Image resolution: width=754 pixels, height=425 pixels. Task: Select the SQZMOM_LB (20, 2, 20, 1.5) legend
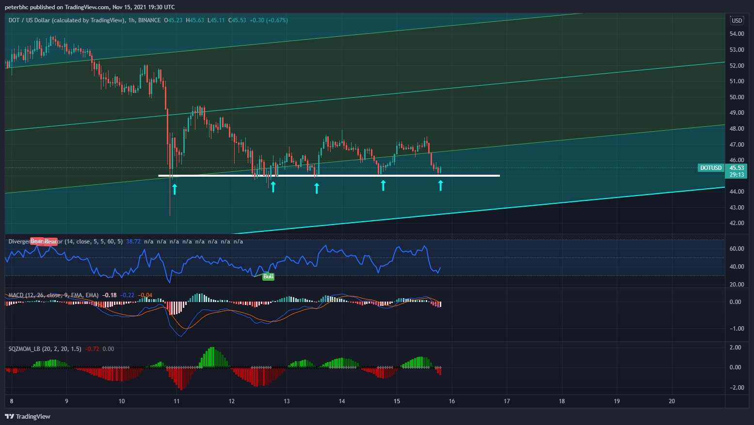tap(45, 349)
